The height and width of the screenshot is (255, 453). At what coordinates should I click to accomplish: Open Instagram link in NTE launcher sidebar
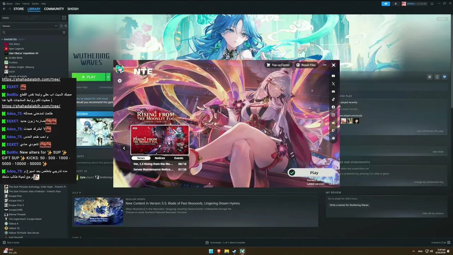point(333,115)
